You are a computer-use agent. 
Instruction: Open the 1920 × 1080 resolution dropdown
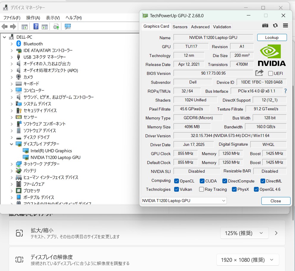click(x=248, y=260)
